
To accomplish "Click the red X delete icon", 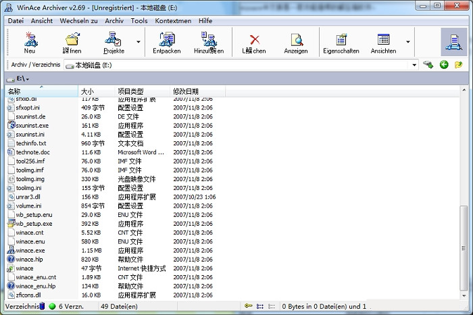I will click(255, 40).
